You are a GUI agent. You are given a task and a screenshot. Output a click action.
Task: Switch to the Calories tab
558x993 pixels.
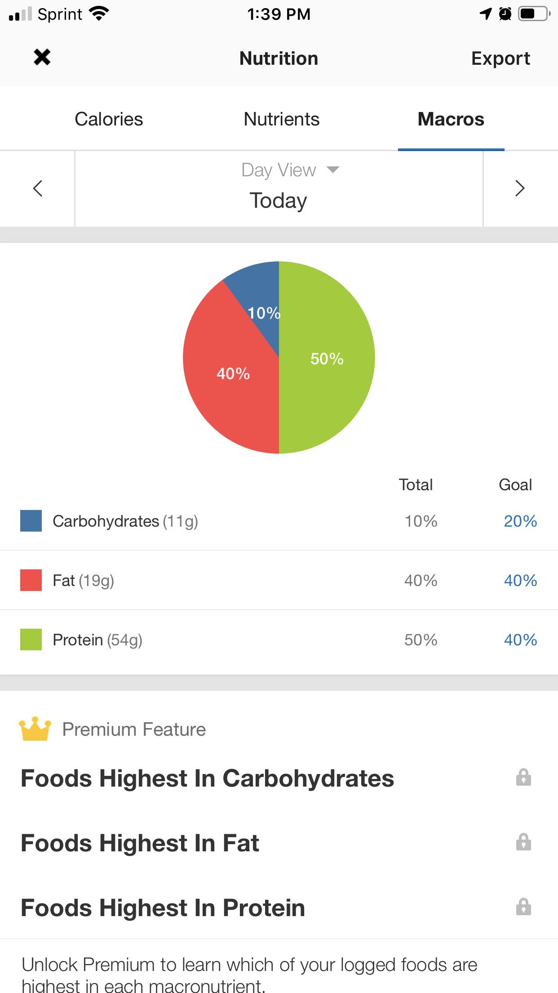[x=109, y=119]
